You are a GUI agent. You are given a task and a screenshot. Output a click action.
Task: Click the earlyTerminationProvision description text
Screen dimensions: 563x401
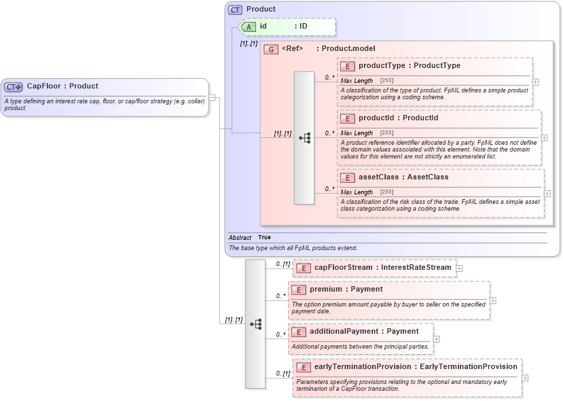pyautogui.click(x=402, y=385)
